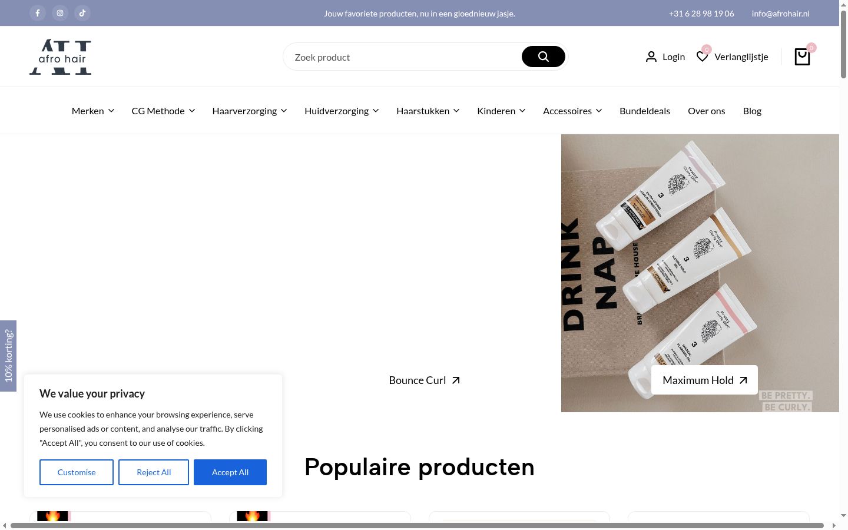Focus the Zoek product search field
Screen dimensions: 848x530
(x=403, y=57)
